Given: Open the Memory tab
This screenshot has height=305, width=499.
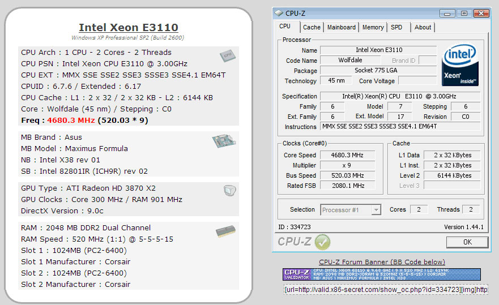Looking at the screenshot, I should pos(373,27).
